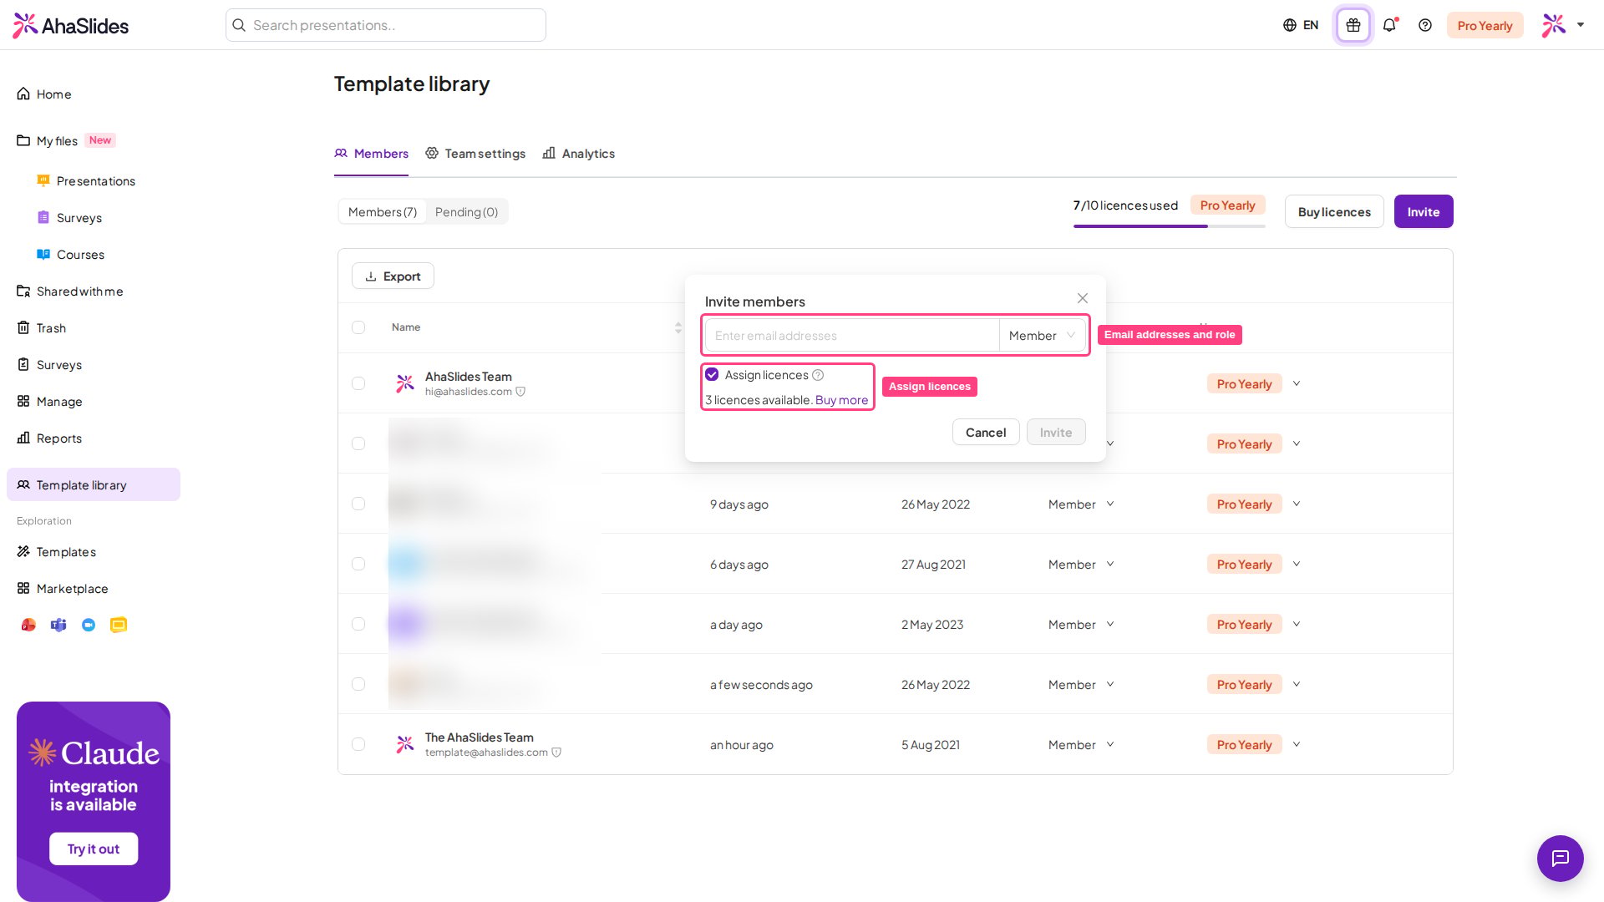Click the Zoom integration icon
1604x902 pixels.
click(89, 625)
